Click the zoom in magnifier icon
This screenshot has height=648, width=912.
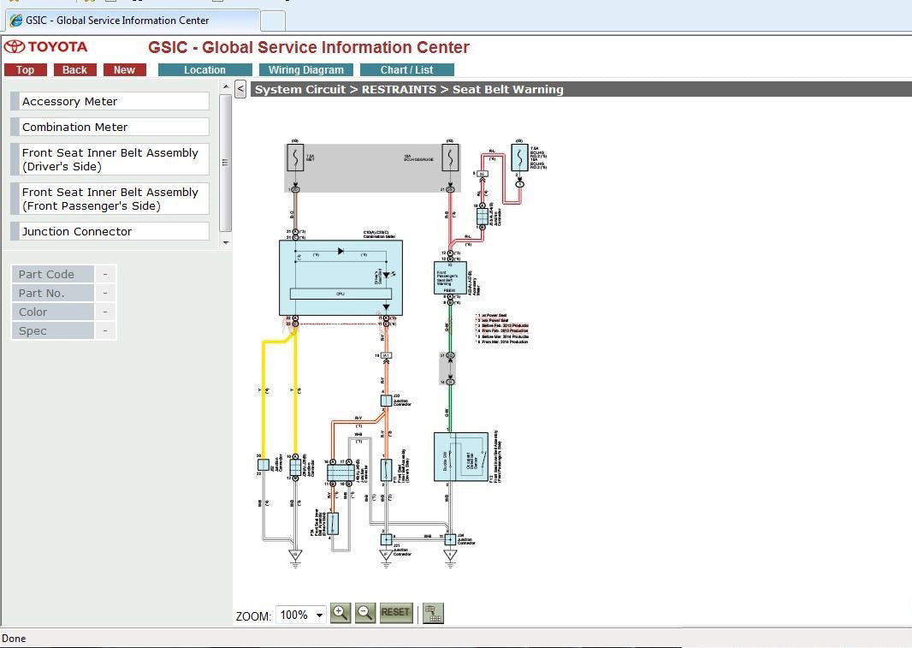(340, 613)
